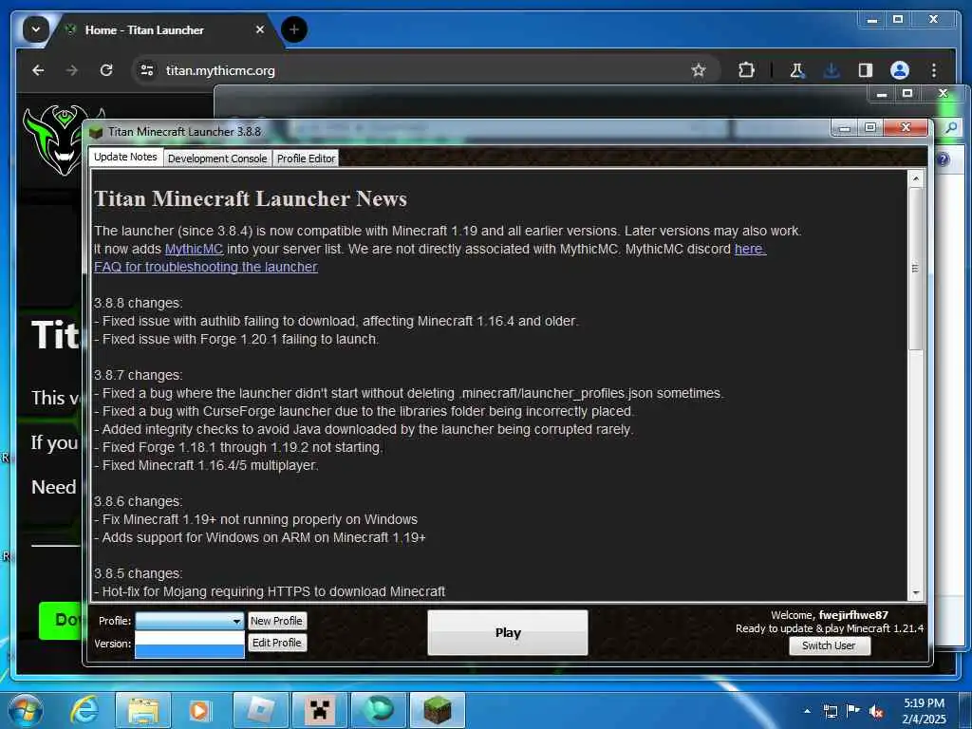
Task: Open the Development Console tab
Action: pyautogui.click(x=217, y=159)
